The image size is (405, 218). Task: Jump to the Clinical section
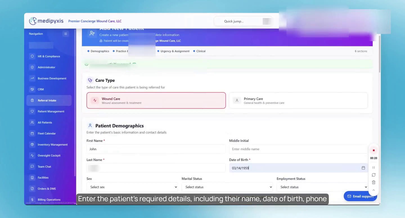point(199,51)
